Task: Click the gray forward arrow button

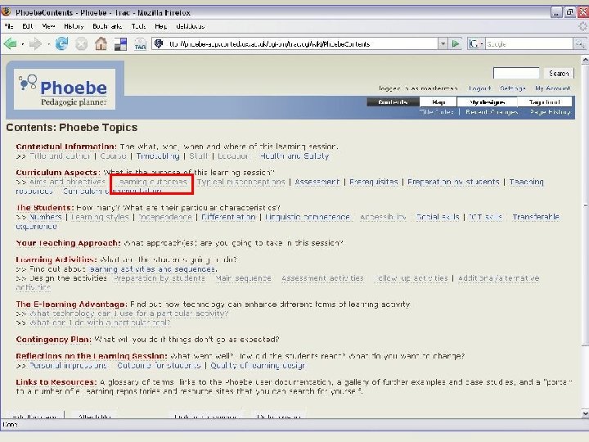Action: pos(35,44)
